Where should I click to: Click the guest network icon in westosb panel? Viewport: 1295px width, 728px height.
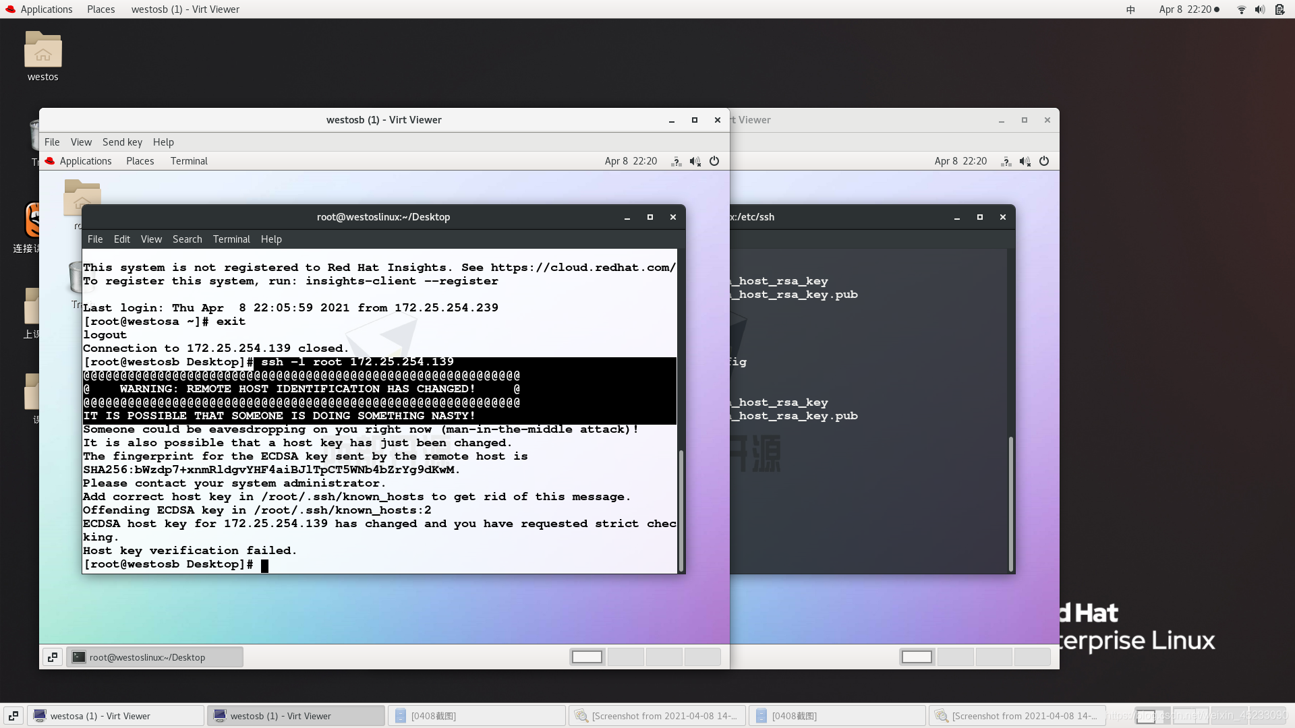[x=676, y=161]
